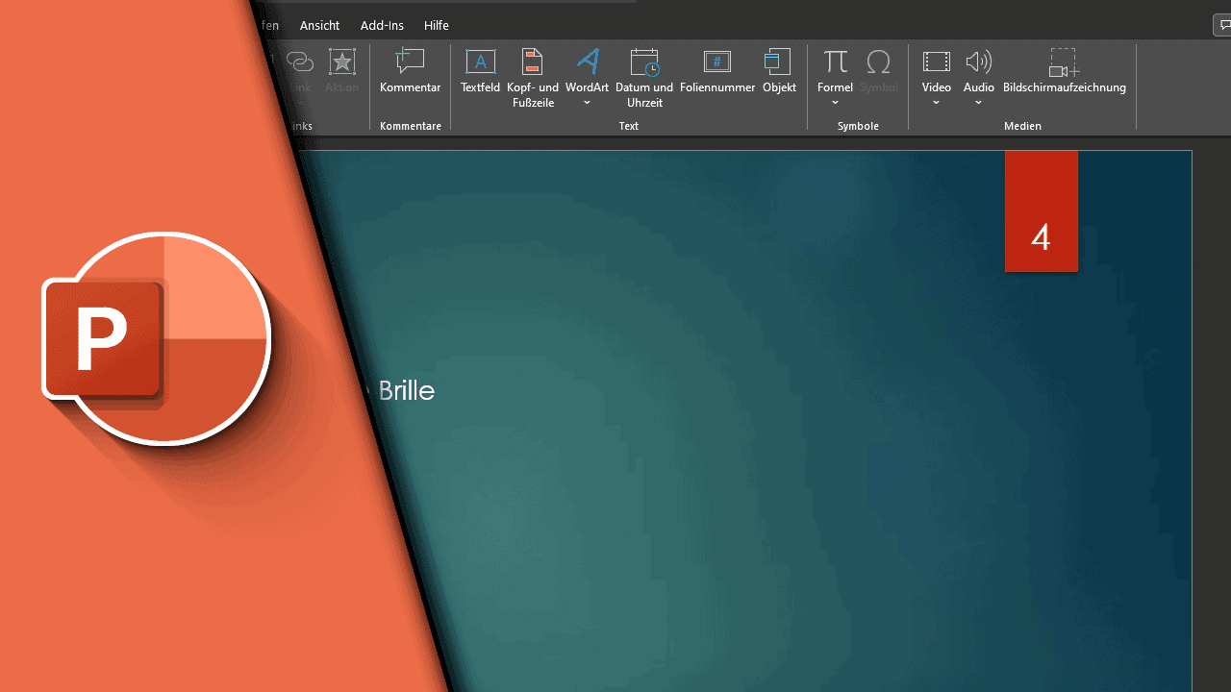
Task: Open Kopf- und Fußzeile settings
Action: (x=533, y=78)
